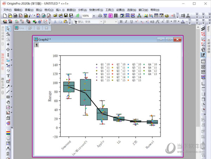Expand the font name dropdown

click(101, 22)
